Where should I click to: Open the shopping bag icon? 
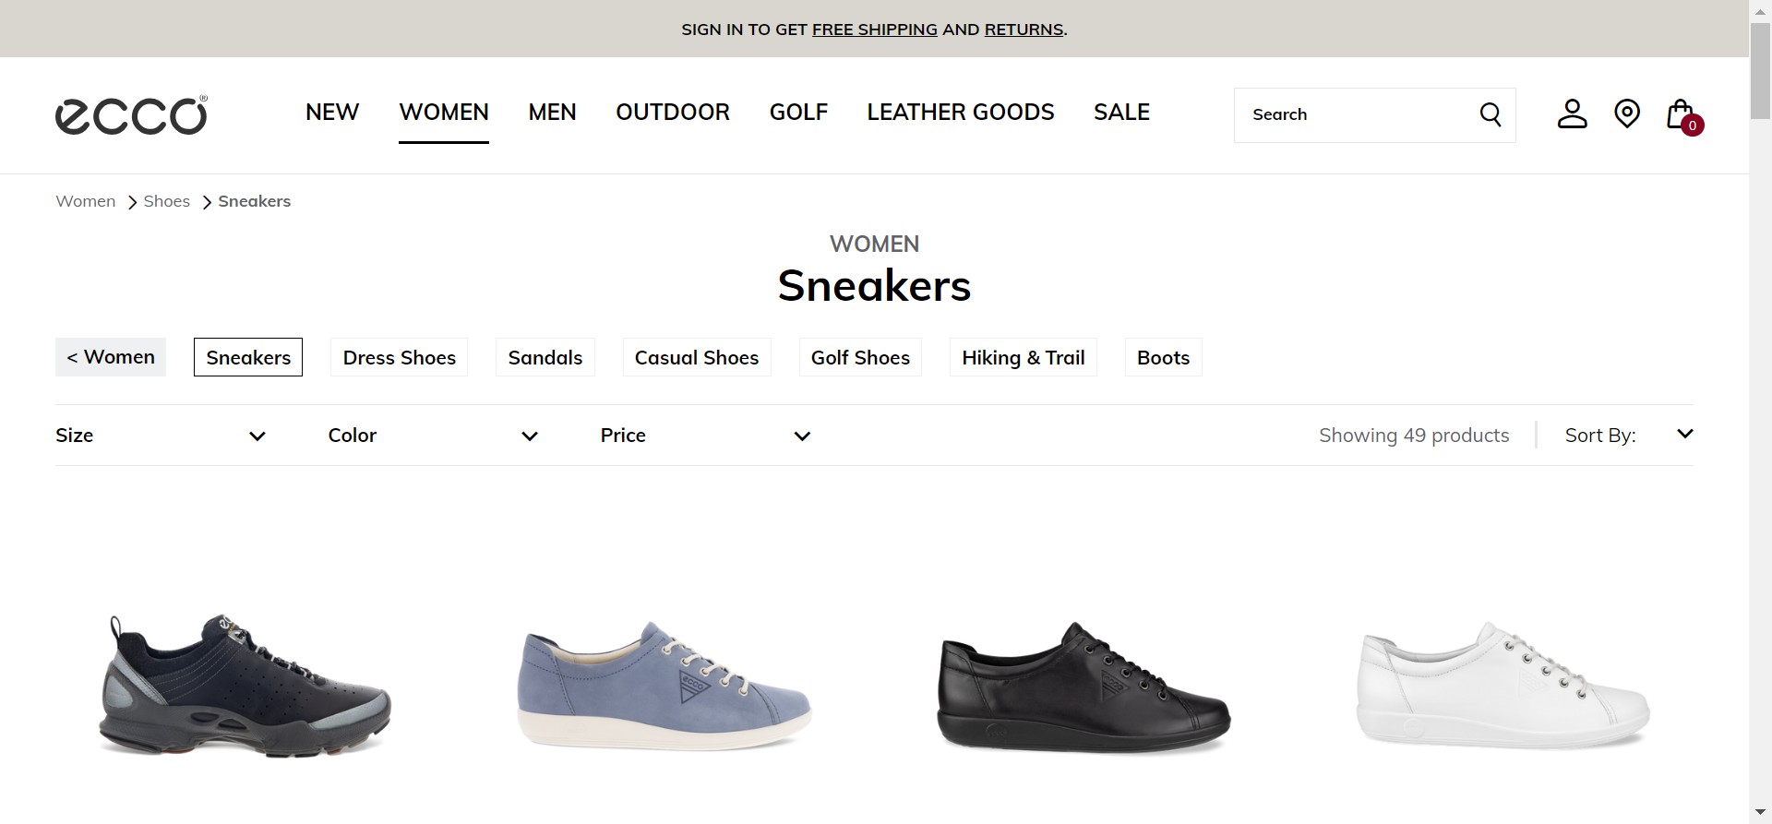[x=1682, y=115]
